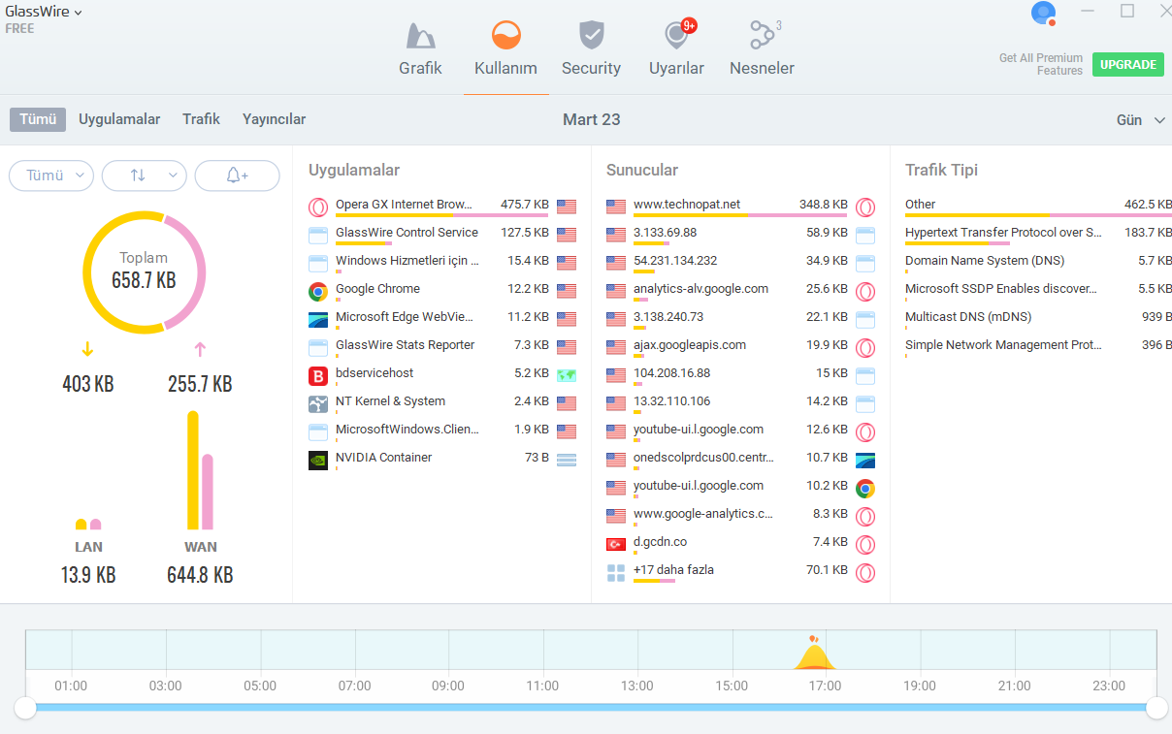Select Hypertext Transfer Protocol traffic row
The height and width of the screenshot is (734, 1172).
click(1037, 234)
